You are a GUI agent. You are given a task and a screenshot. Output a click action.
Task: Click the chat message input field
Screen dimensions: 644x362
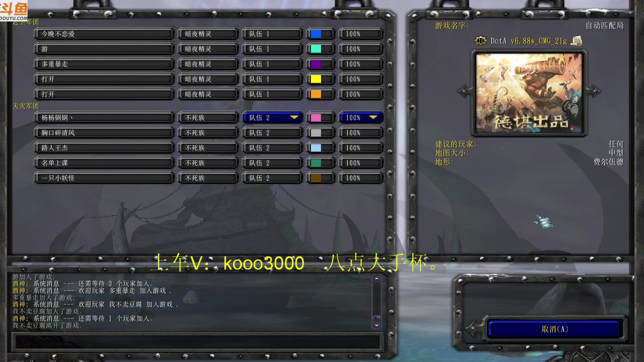pyautogui.click(x=196, y=342)
